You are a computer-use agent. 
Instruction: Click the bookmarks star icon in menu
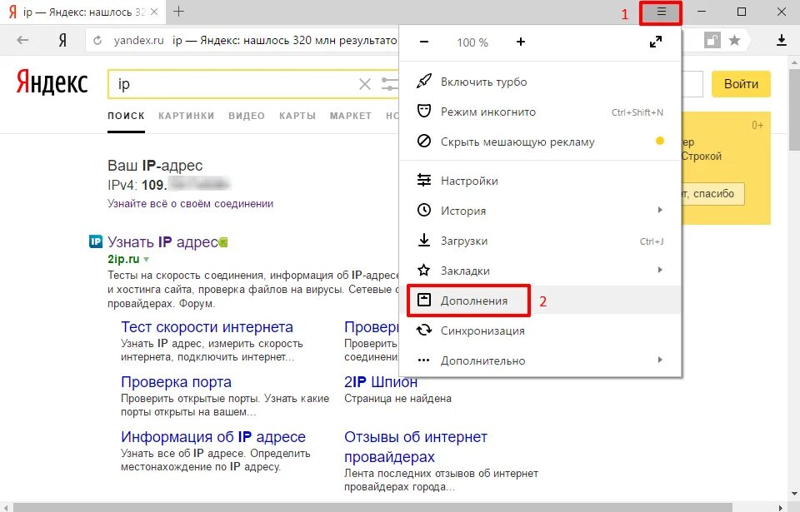424,270
